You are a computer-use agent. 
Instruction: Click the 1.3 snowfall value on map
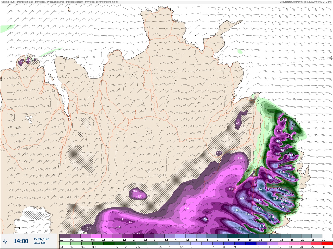click(x=118, y=227)
